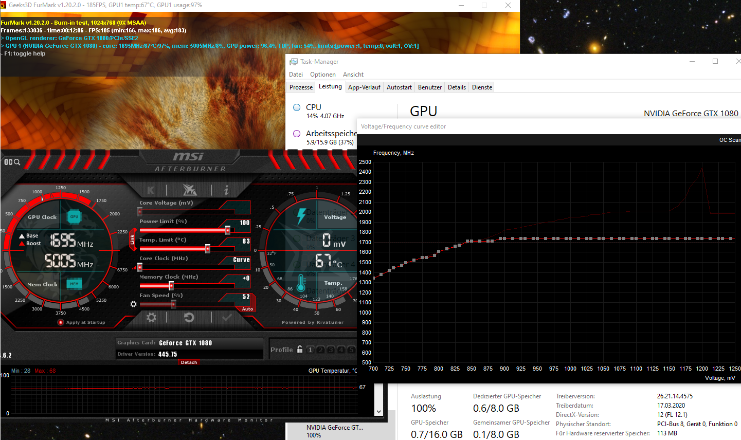
Task: Switch to the Prozesse tab
Action: 301,87
